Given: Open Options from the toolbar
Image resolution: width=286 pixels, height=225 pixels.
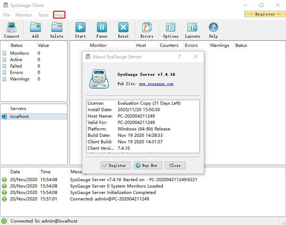Looking at the screenshot, I should [x=171, y=30].
